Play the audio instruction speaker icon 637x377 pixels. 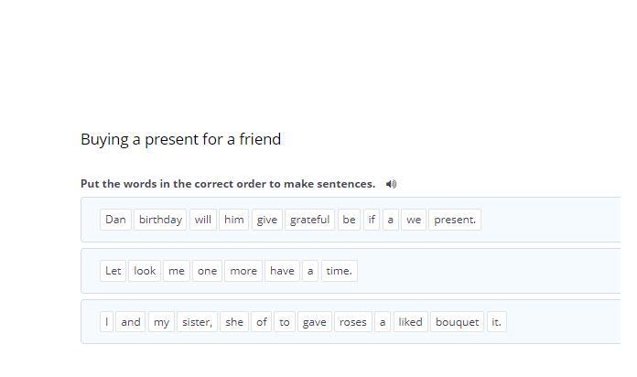pos(392,184)
